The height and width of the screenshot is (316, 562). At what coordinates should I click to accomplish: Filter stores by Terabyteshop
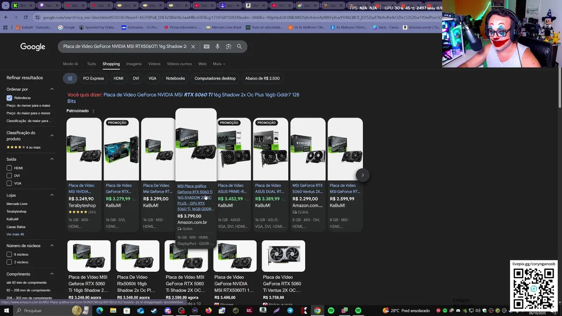(x=16, y=212)
